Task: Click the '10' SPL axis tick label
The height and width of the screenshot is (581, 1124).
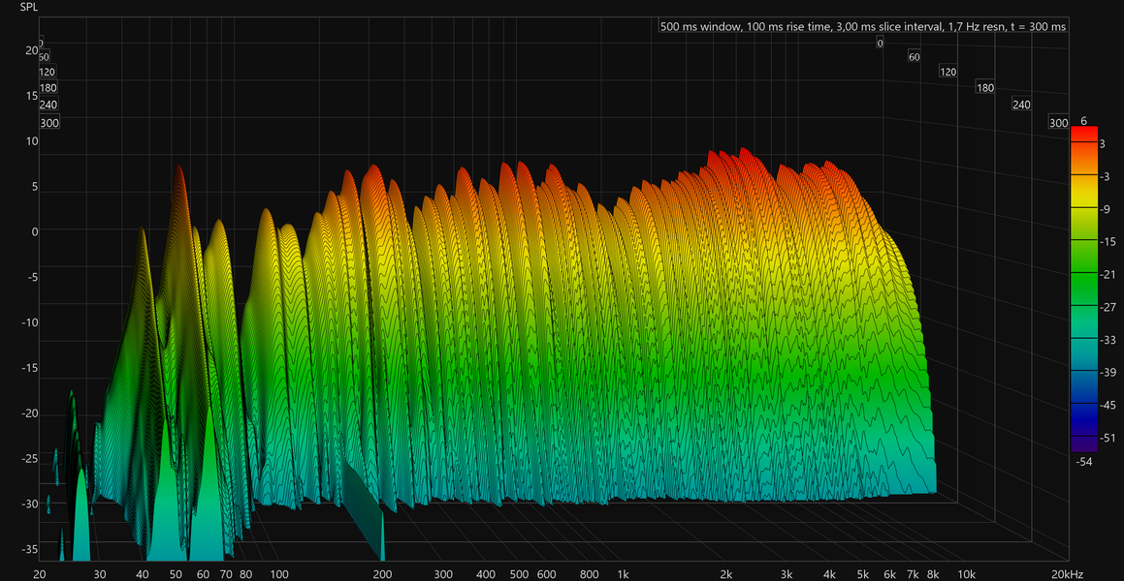Action: point(31,141)
